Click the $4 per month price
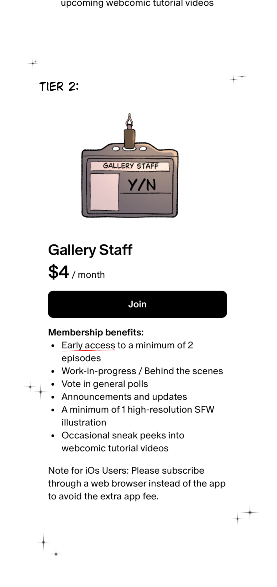Image resolution: width=277 pixels, height=587 pixels. 76,272
